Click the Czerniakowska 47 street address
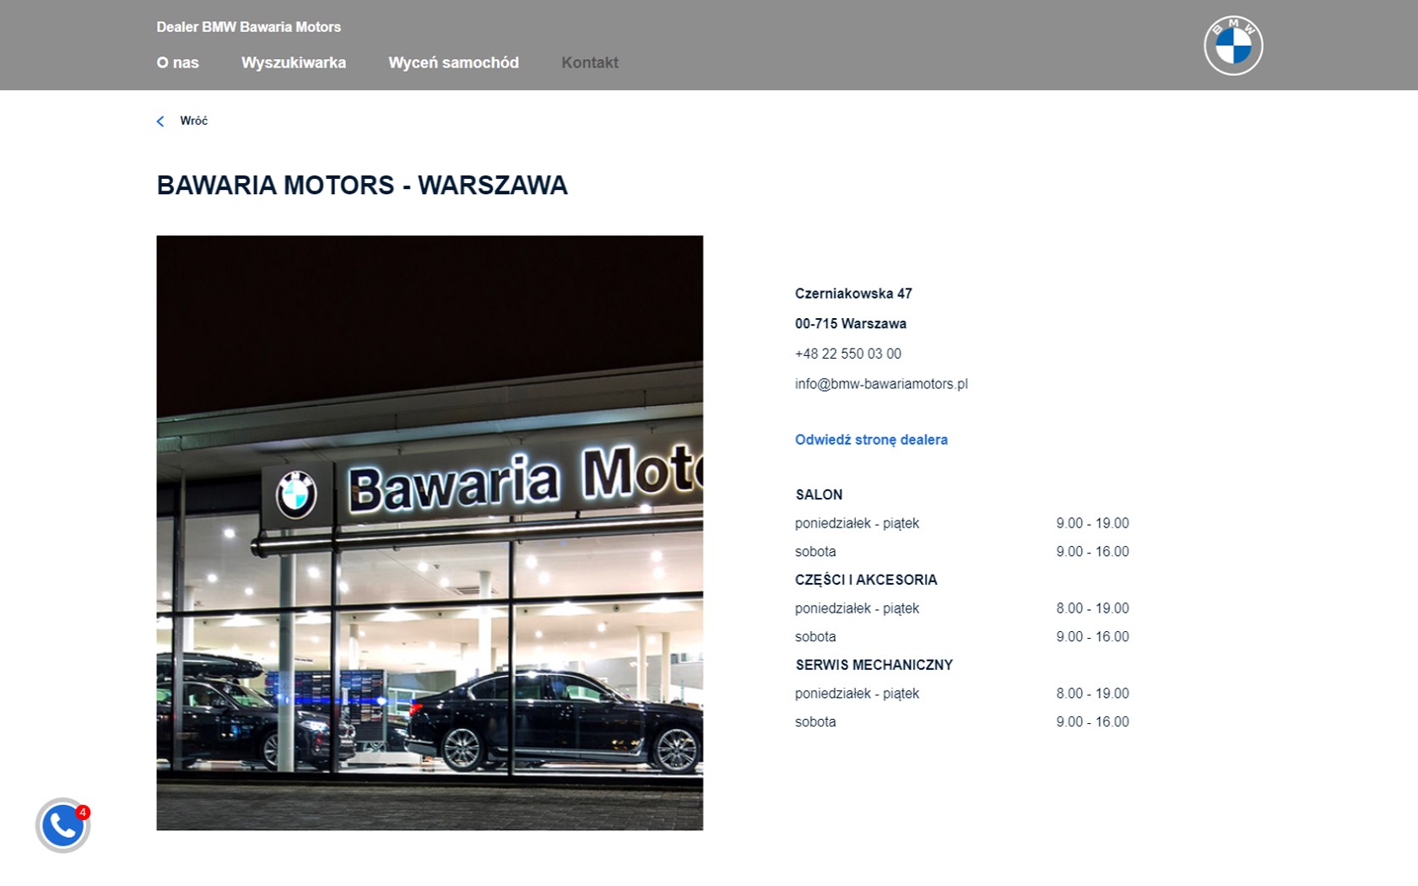Image resolution: width=1418 pixels, height=886 pixels. tap(852, 294)
